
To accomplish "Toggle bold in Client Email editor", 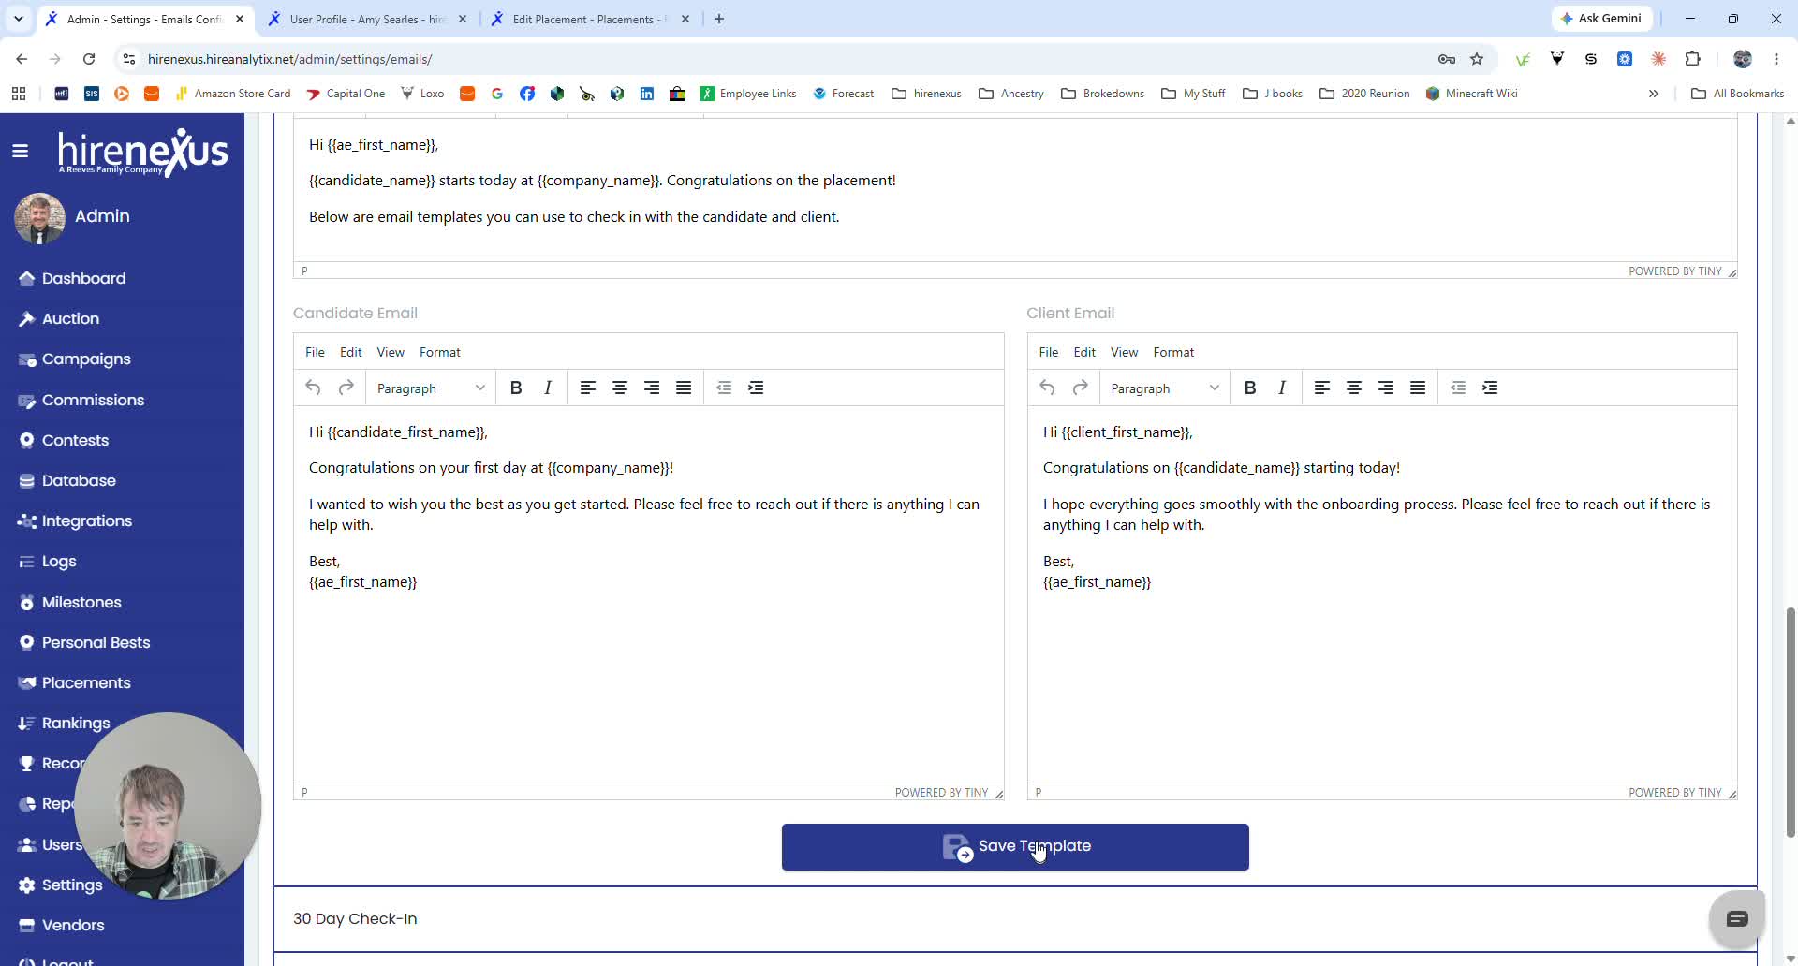I will click(x=1250, y=388).
